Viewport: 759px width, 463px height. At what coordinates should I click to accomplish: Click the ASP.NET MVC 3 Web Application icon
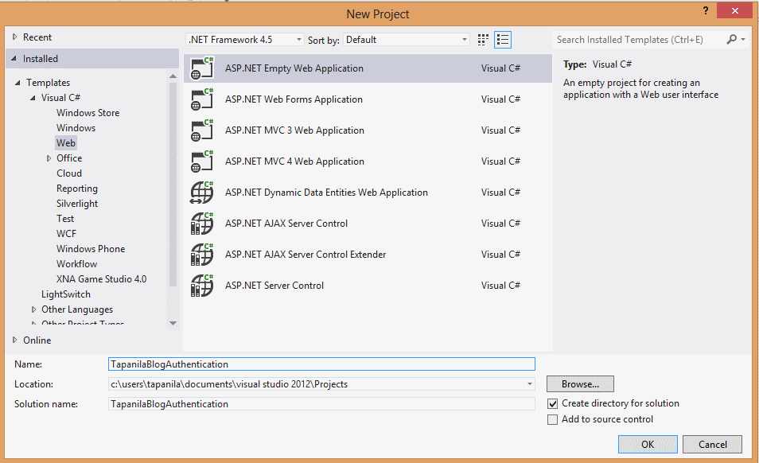[x=202, y=130]
